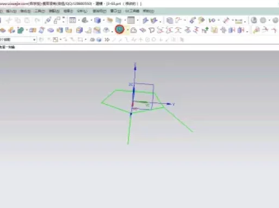Select the yellow ruler measure distance icon

(x=238, y=21)
